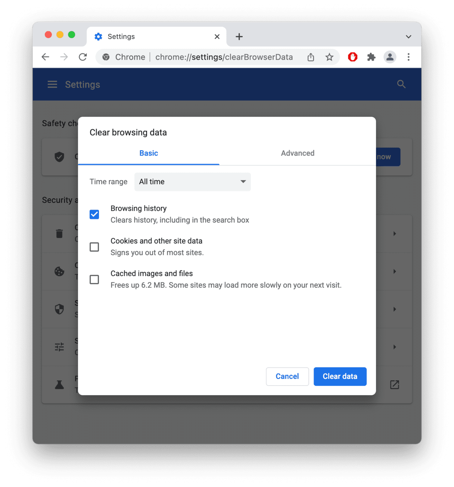Expand the security shield row arrow

(x=395, y=309)
